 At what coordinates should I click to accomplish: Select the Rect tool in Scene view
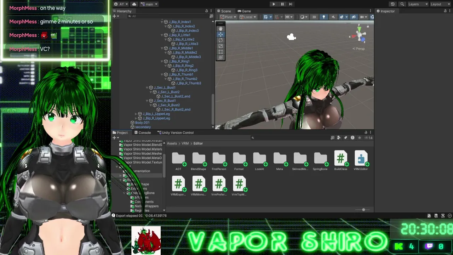click(220, 52)
